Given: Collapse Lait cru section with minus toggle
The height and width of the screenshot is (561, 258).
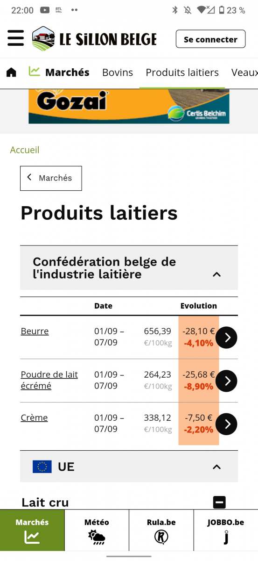Looking at the screenshot, I should (219, 503).
